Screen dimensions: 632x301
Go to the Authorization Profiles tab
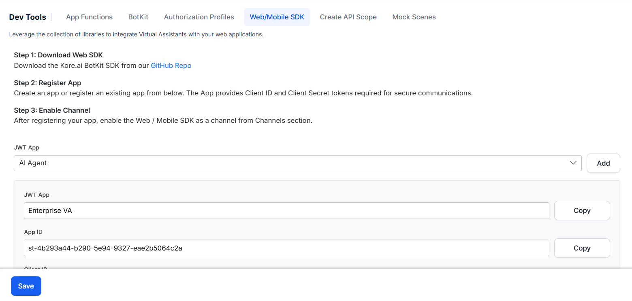coord(199,17)
